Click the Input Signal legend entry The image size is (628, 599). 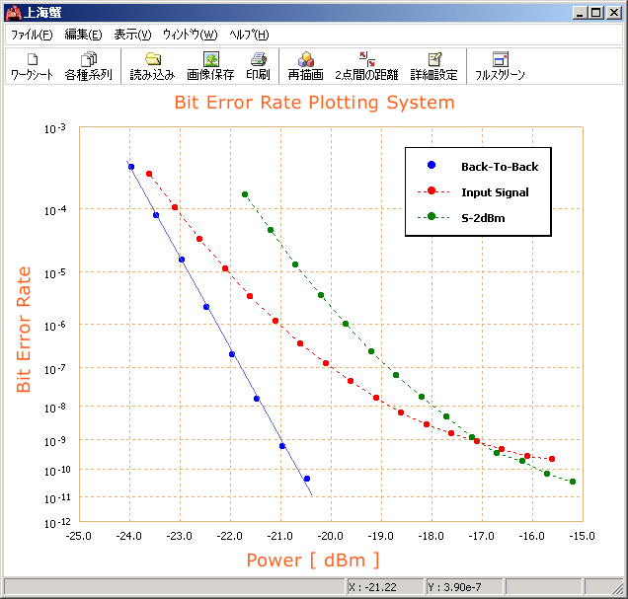(x=494, y=192)
